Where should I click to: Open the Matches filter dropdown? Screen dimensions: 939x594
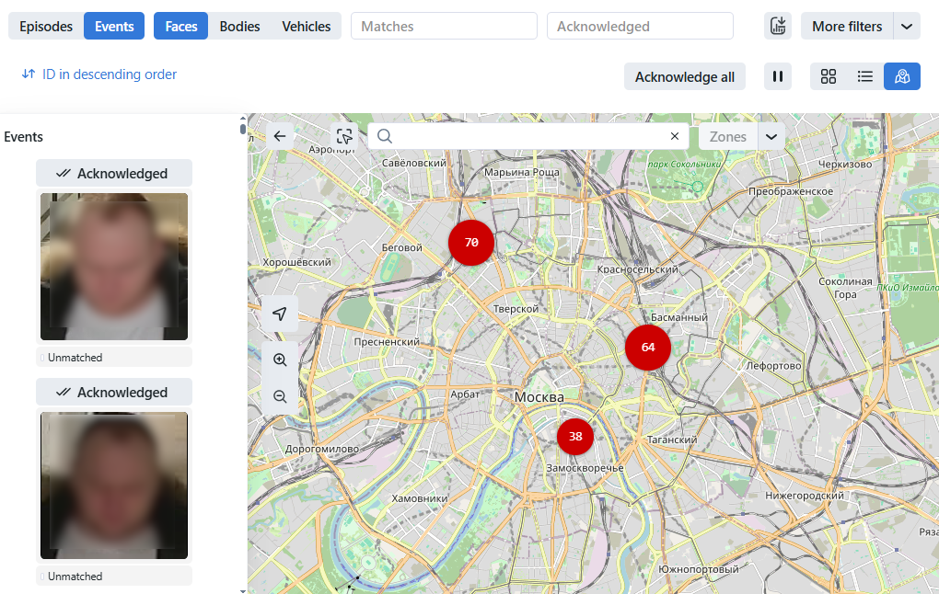[444, 27]
